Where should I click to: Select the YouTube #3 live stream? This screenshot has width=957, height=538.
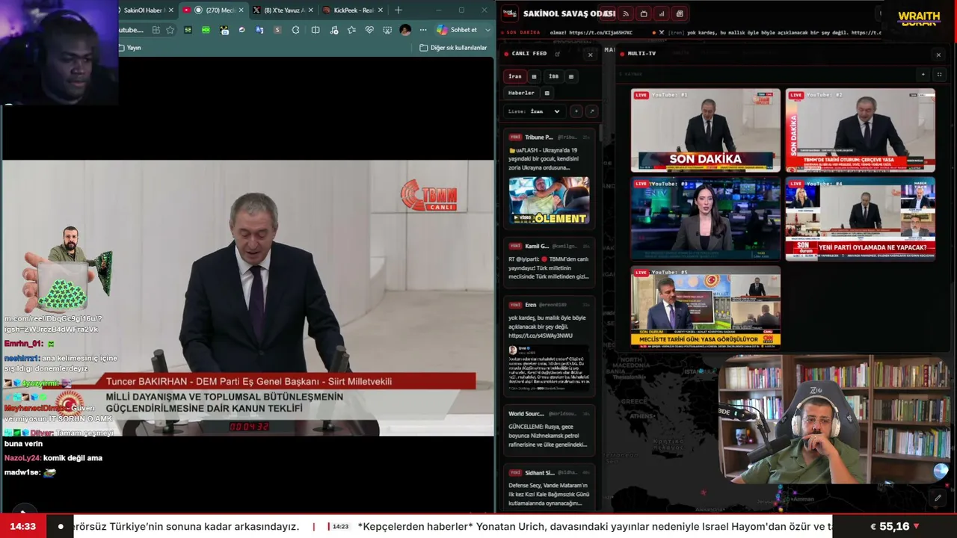coord(706,219)
